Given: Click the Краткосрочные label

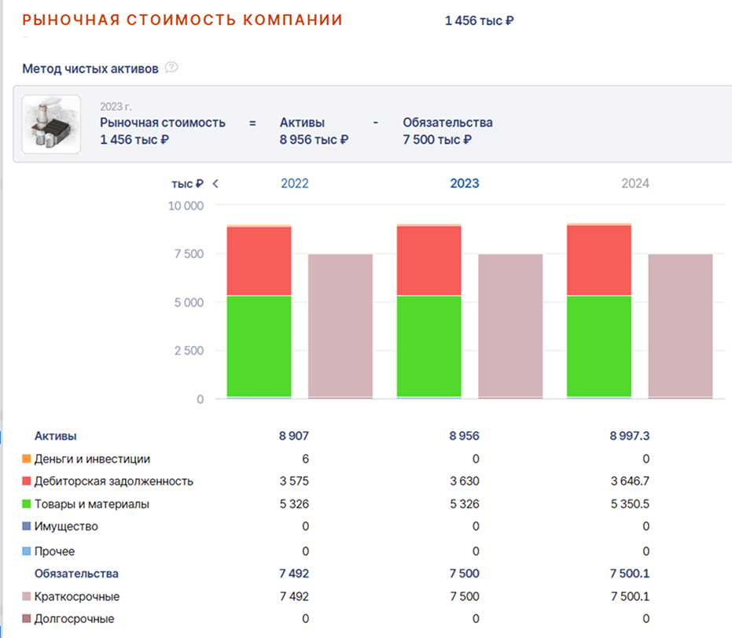Looking at the screenshot, I should pyautogui.click(x=77, y=597).
